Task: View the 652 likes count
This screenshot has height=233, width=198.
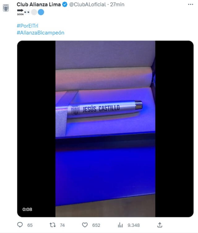Action: (96, 225)
